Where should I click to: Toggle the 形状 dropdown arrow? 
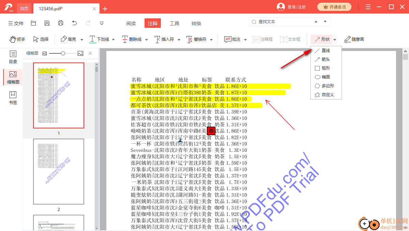[x=335, y=40]
